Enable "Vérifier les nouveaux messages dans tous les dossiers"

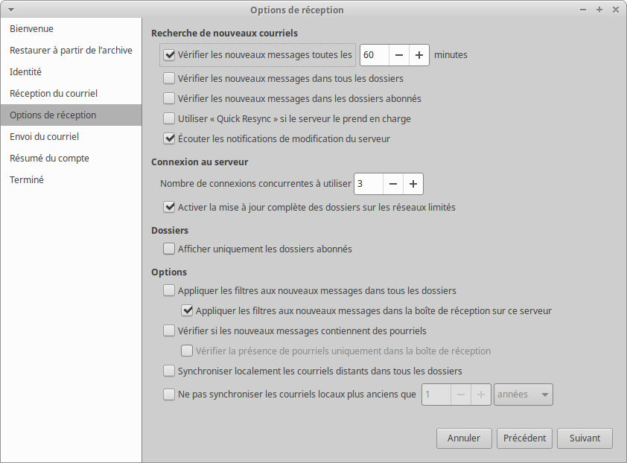pyautogui.click(x=169, y=78)
